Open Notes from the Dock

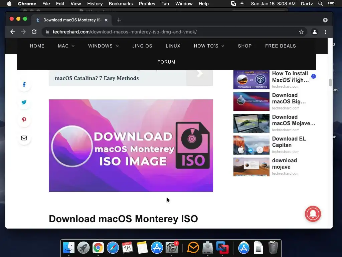(142, 248)
